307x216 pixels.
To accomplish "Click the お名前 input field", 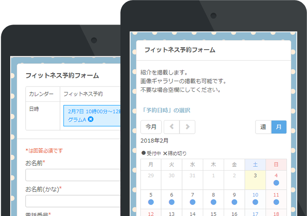I will click(73, 175).
